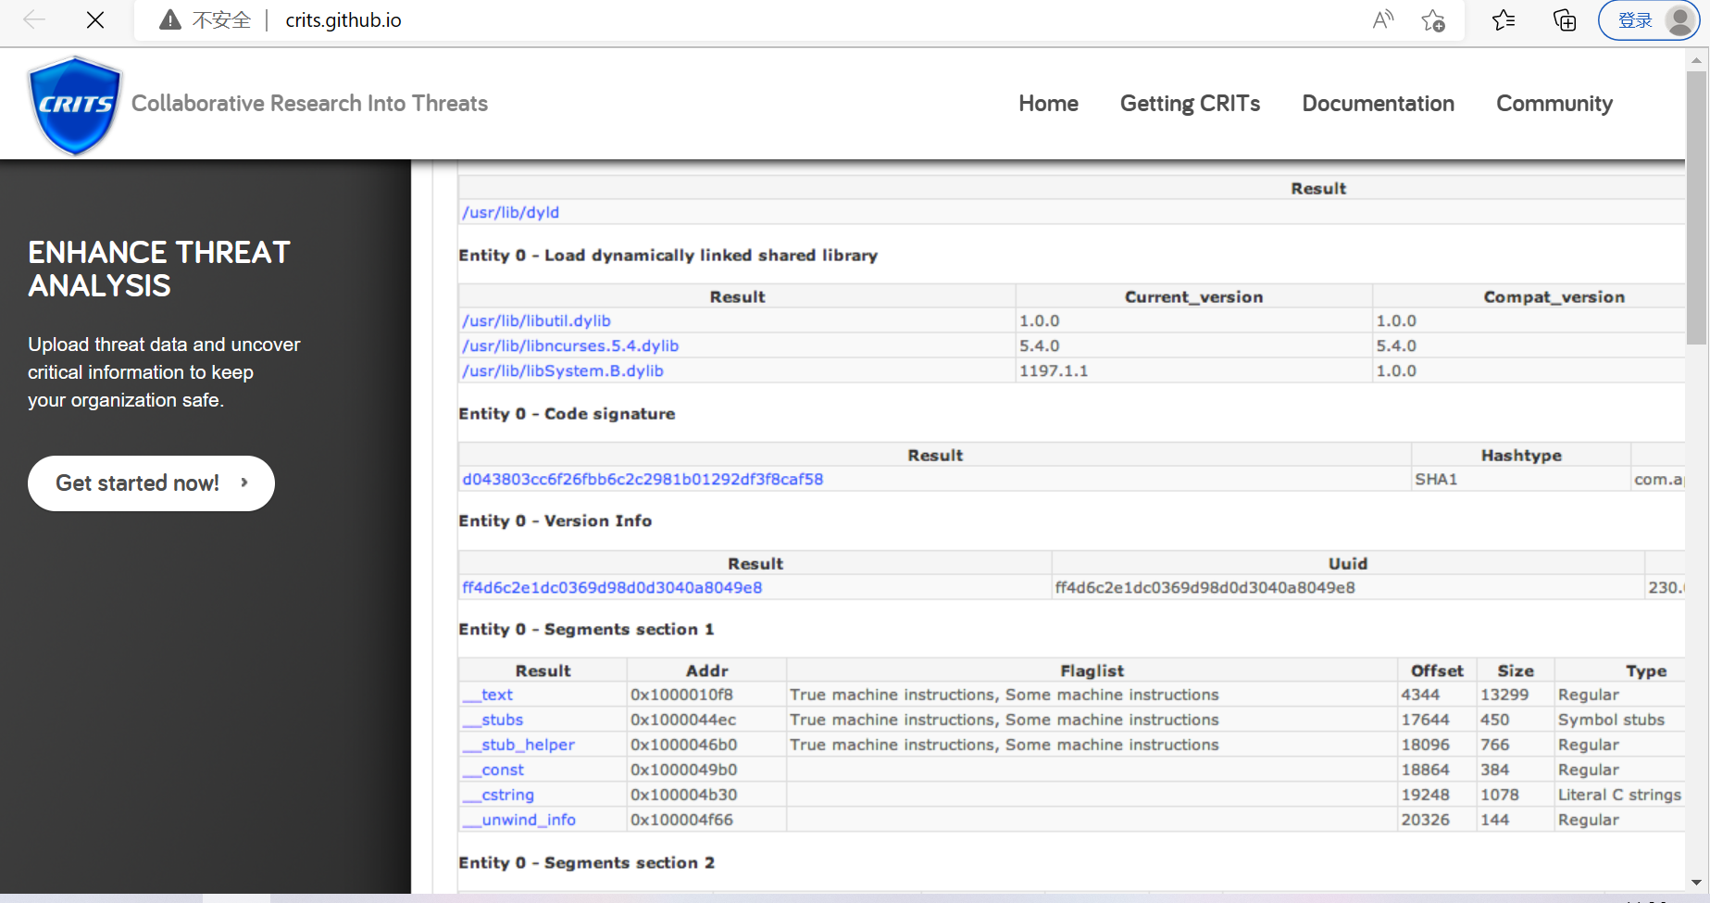Click the not-secure warning triangle icon
Image resolution: width=1710 pixels, height=903 pixels.
point(169,20)
